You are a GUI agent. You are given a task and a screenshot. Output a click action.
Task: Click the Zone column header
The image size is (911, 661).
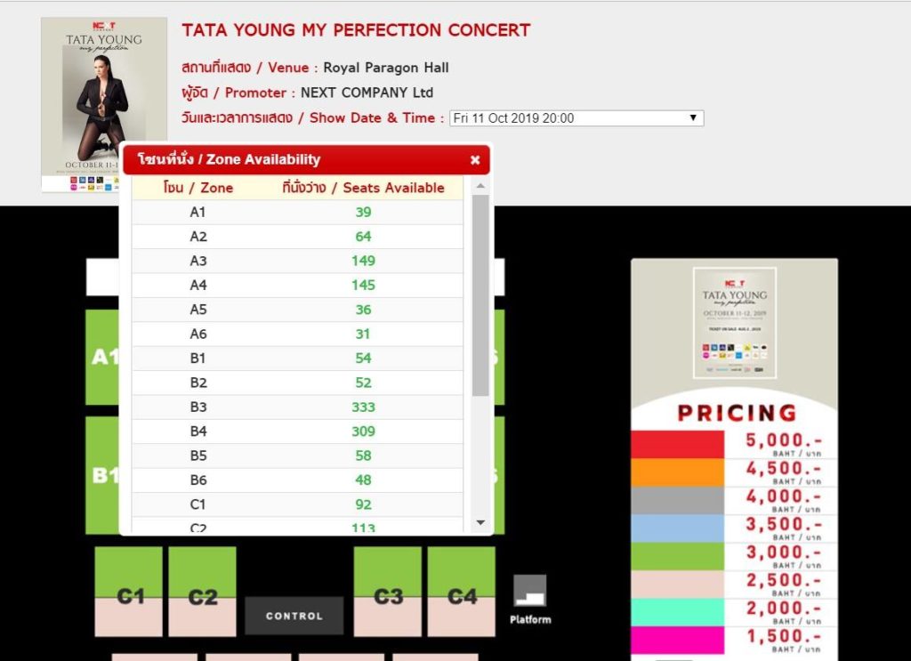[198, 188]
